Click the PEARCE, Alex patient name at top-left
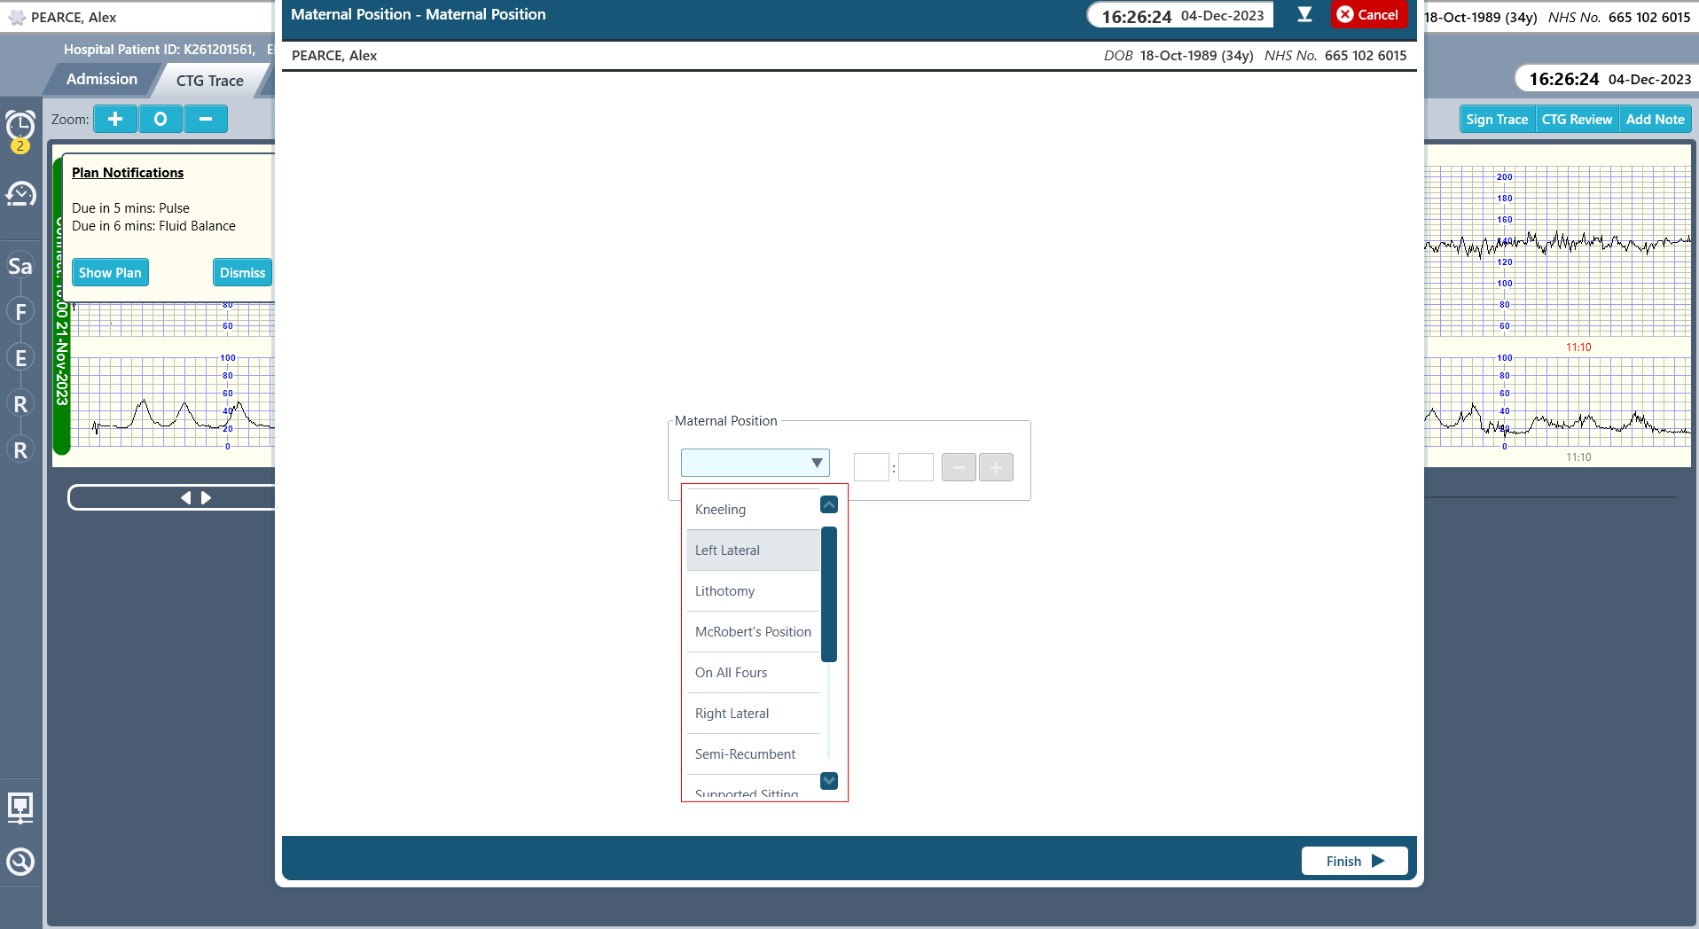The image size is (1699, 929). point(74,18)
